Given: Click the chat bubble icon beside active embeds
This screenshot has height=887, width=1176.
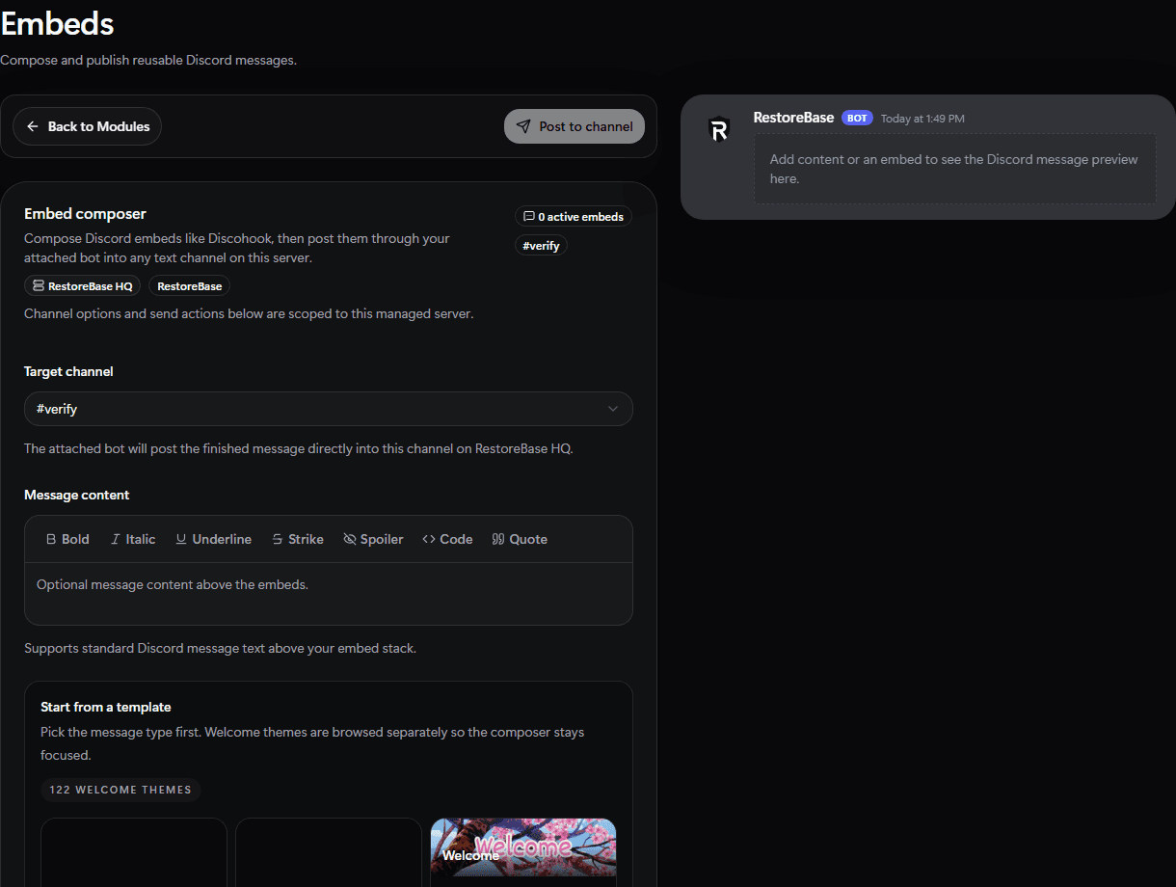Looking at the screenshot, I should [x=528, y=217].
